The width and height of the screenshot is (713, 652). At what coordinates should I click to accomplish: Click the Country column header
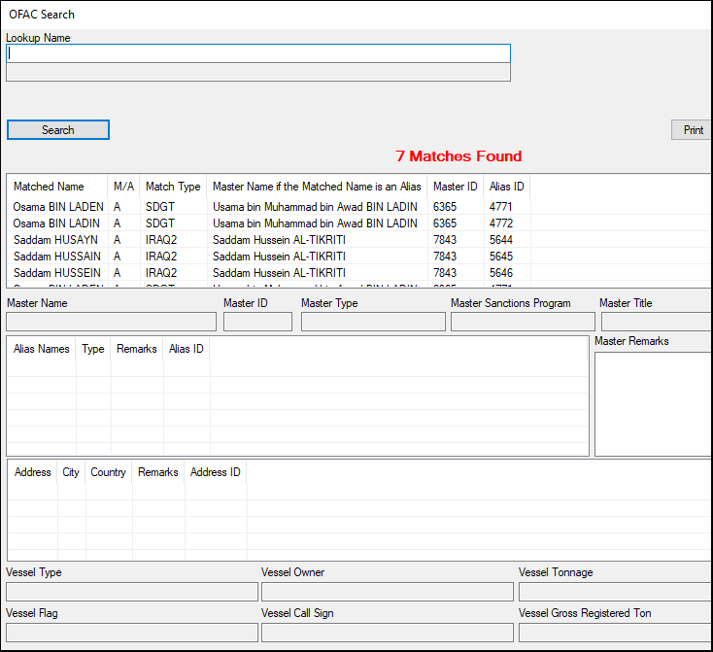tap(108, 472)
